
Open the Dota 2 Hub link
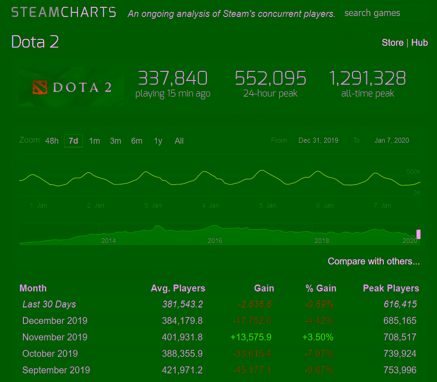pyautogui.click(x=419, y=43)
